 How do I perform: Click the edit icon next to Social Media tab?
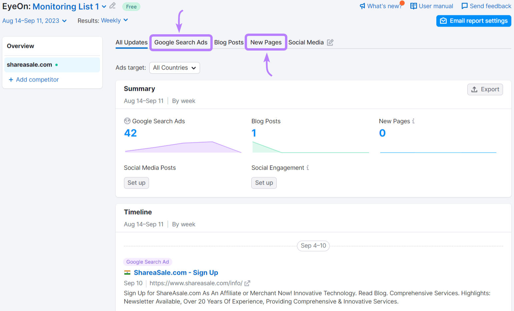pos(330,42)
